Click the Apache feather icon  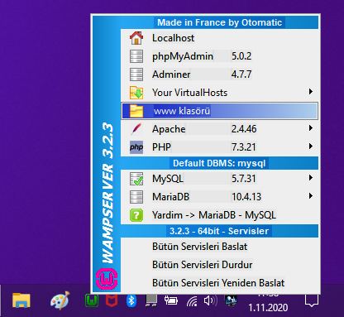click(136, 129)
